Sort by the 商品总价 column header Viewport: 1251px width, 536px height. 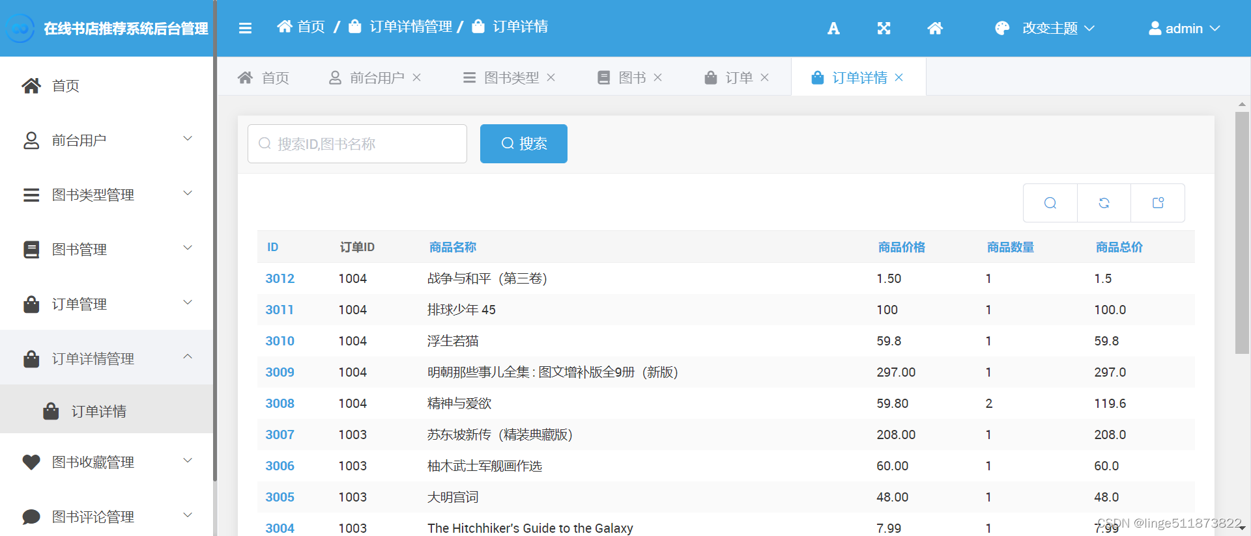(x=1119, y=247)
